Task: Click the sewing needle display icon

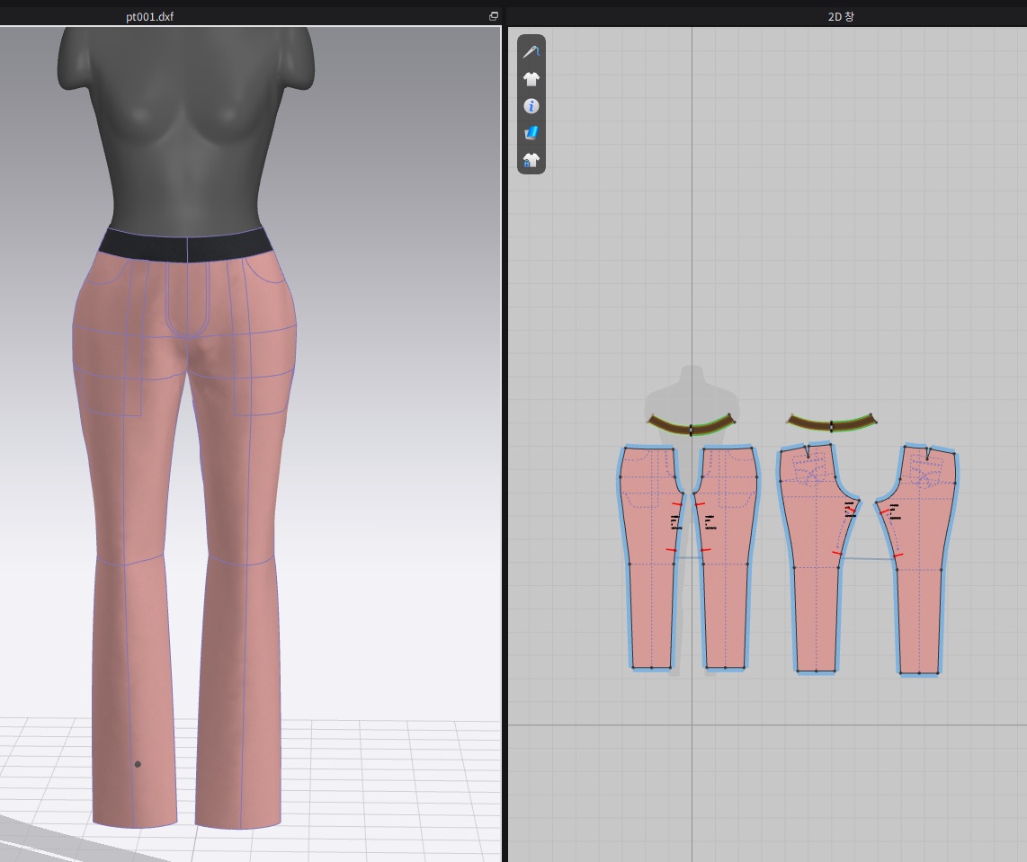Action: pyautogui.click(x=531, y=52)
